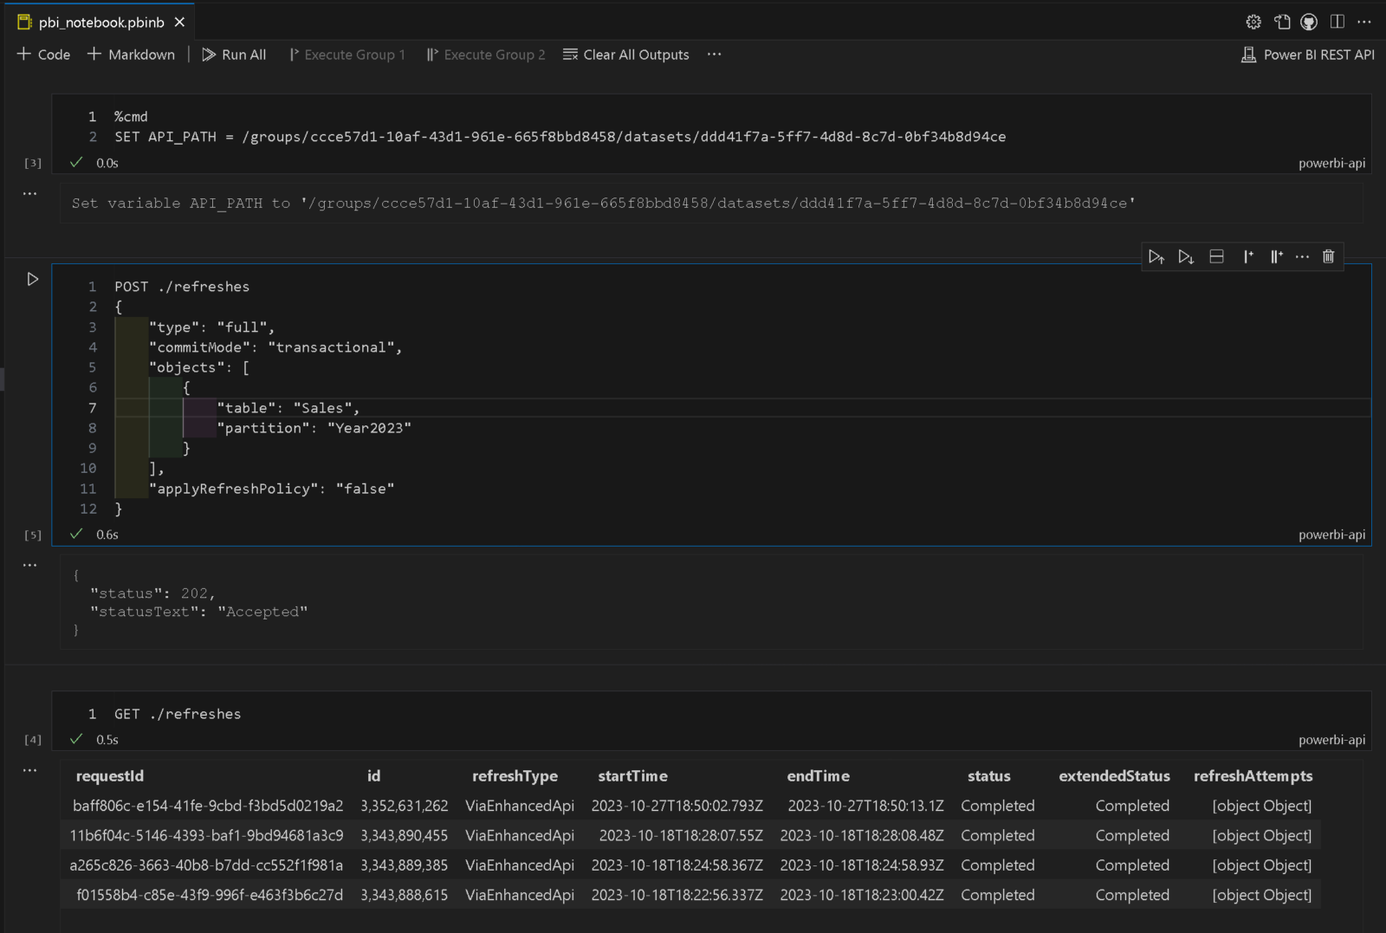This screenshot has width=1386, height=933.
Task: Click Execute Group 2
Action: [x=486, y=55]
